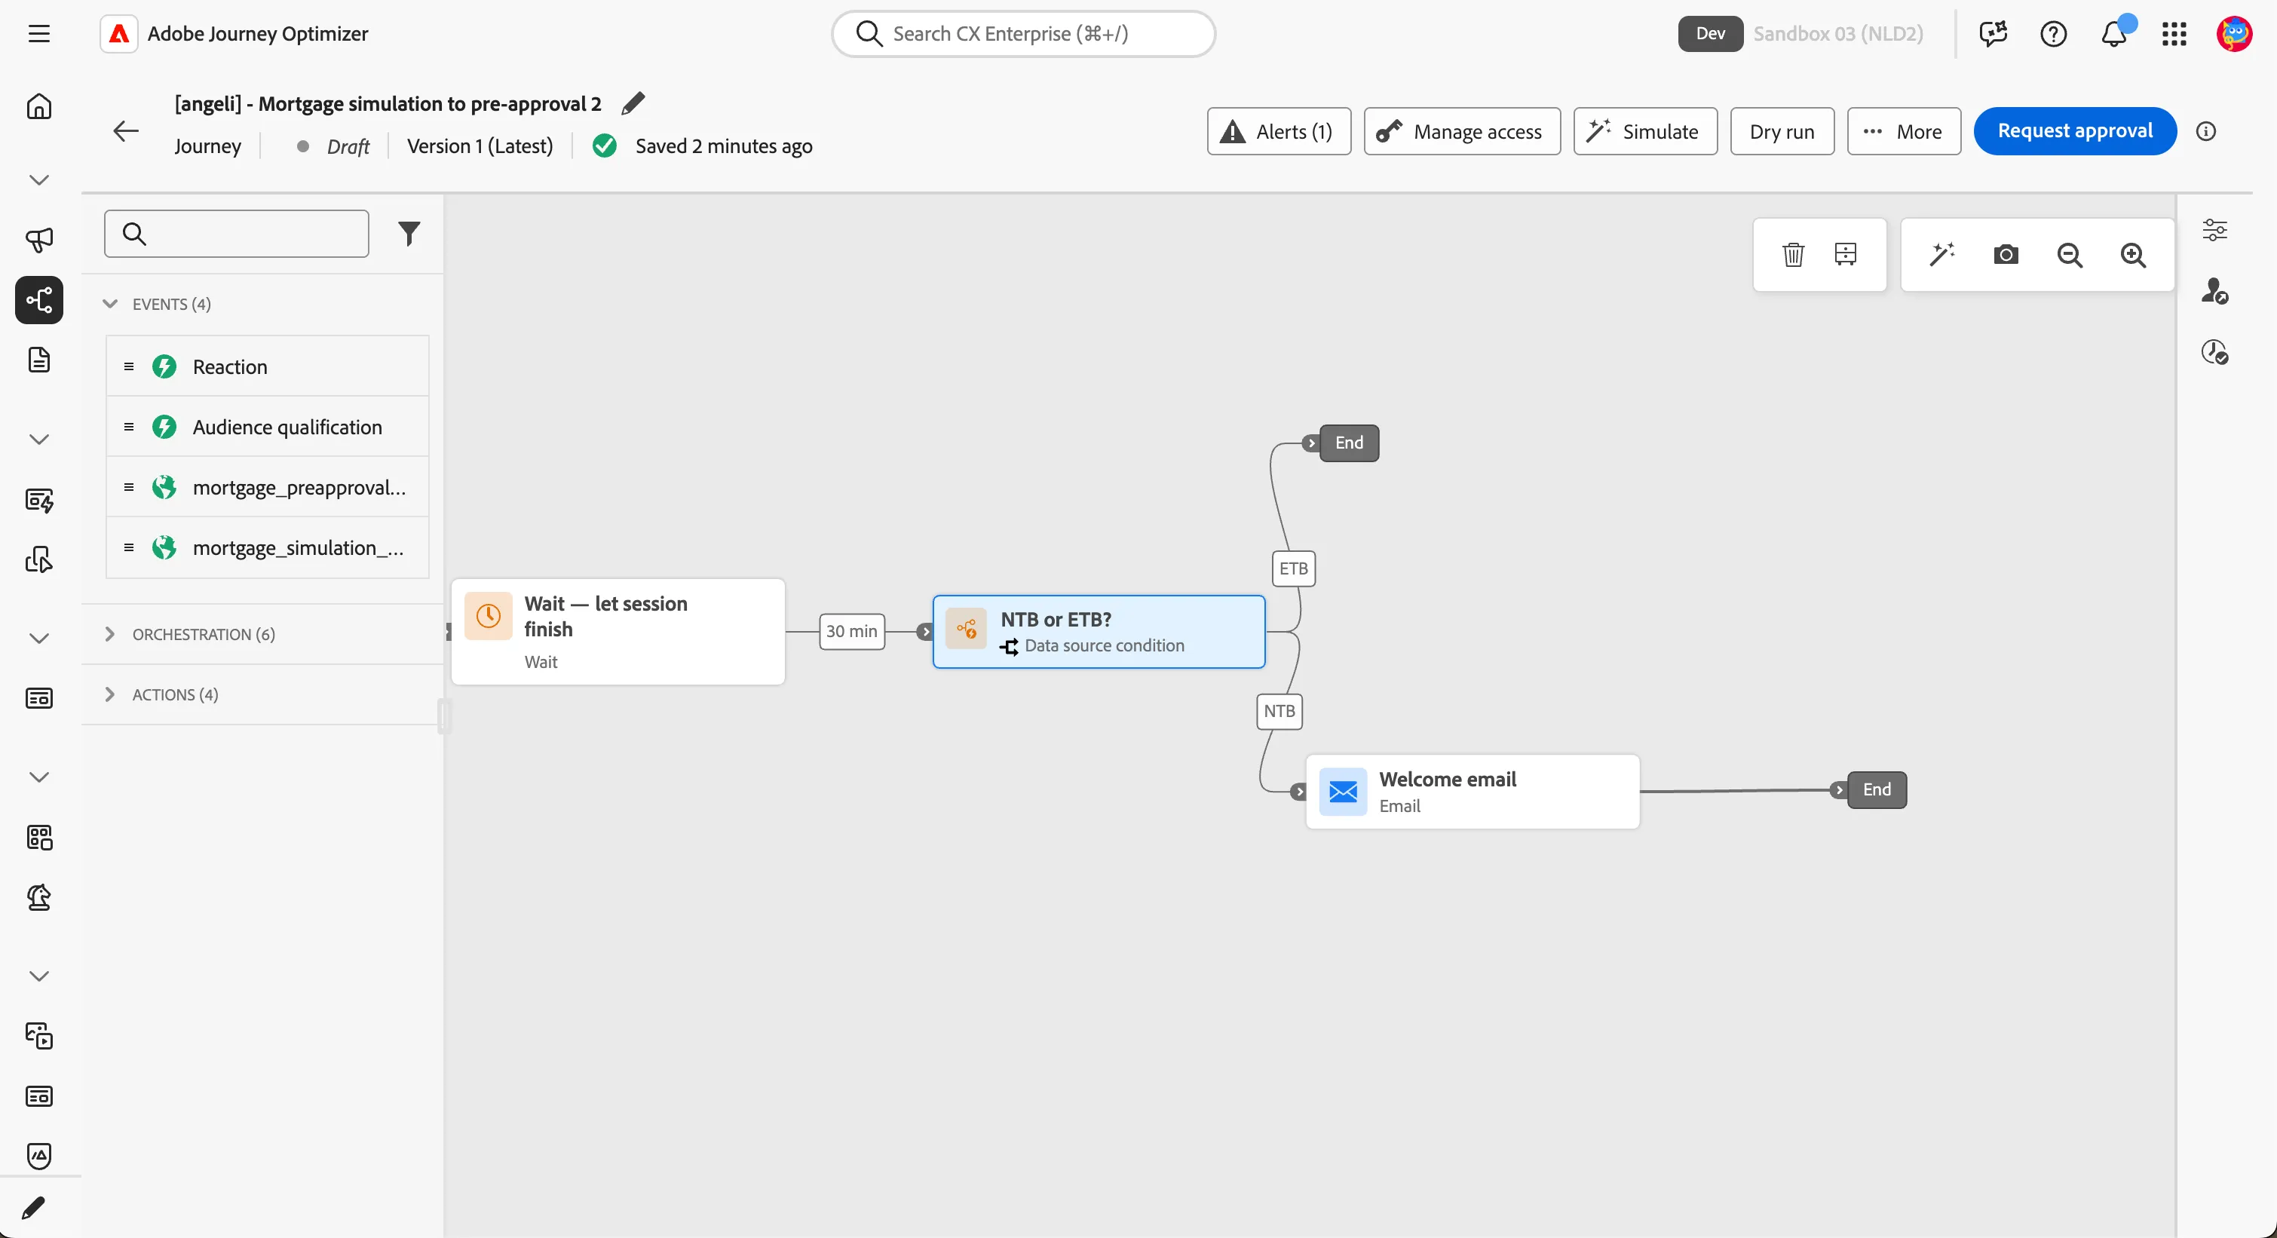Zoom out the journey canvas
Screen dimensions: 2277x1238
[2069, 255]
